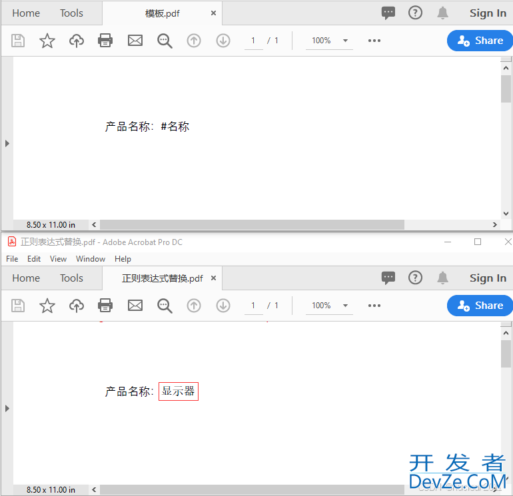Click page number field in 正则表达式替换.pdf window
The width and height of the screenshot is (513, 496).
coord(254,306)
